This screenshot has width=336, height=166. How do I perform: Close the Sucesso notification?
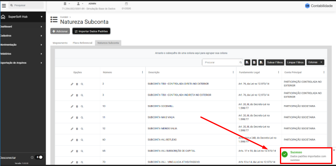point(334,150)
